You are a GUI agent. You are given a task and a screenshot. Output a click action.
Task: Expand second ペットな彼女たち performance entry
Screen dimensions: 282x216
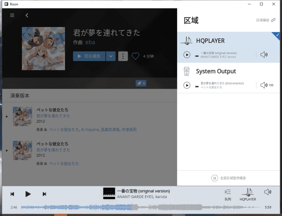pyautogui.click(x=7, y=150)
